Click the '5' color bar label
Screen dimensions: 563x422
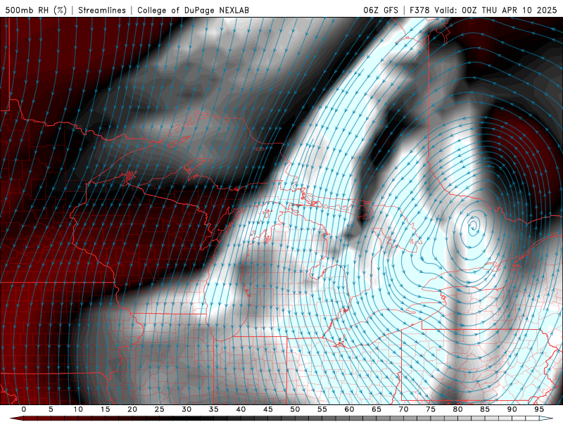coord(51,409)
